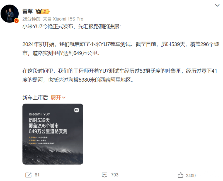223x181 pixels.
Task: Click the crown VIP level badge
Action: click(43, 11)
